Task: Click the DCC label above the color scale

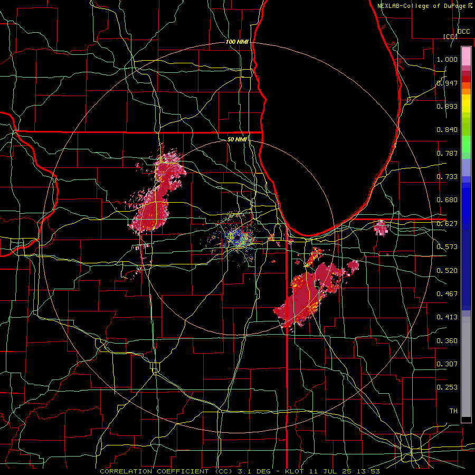Action: (463, 32)
